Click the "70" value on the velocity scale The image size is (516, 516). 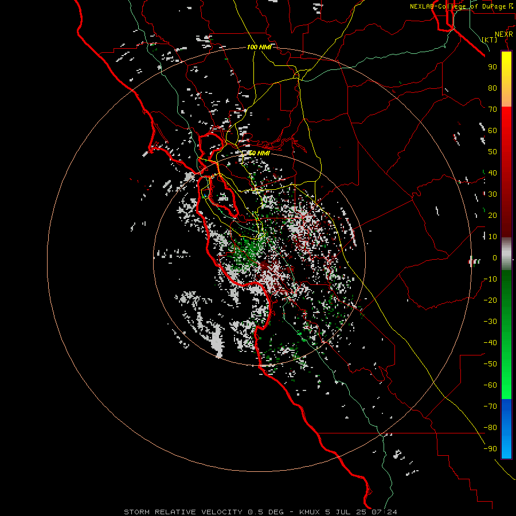492,110
